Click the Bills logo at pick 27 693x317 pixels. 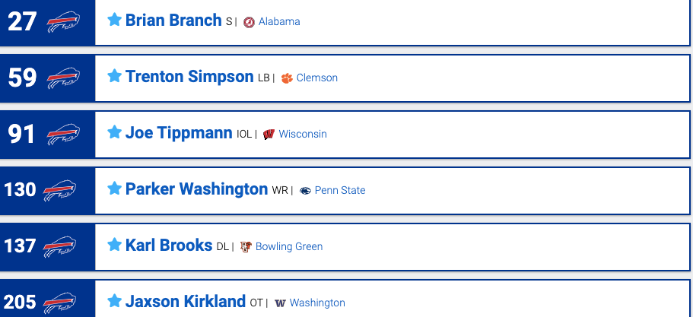point(63,22)
